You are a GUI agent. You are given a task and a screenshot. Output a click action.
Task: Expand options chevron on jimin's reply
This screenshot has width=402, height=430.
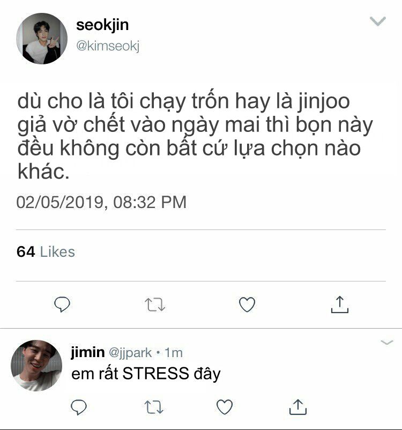pyautogui.click(x=387, y=342)
